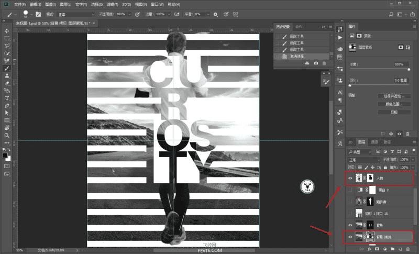Viewport: 419px width, 254px height.
Task: Hide the 背景 layer
Action: 350,225
